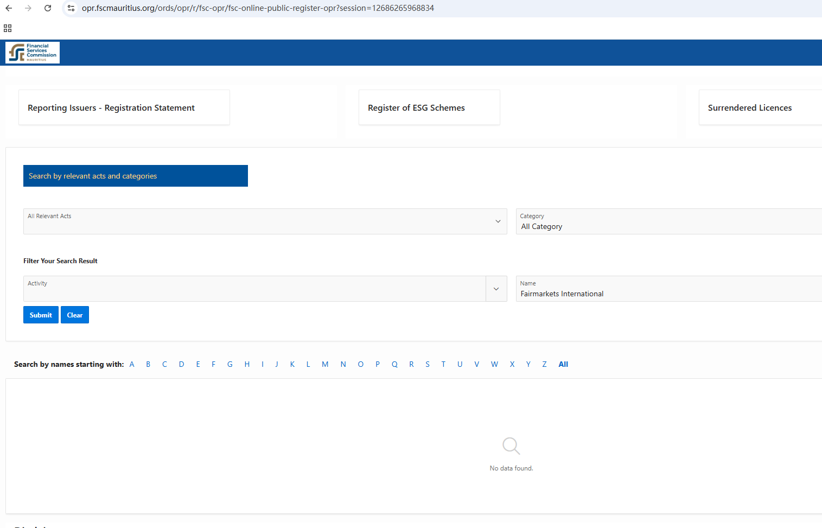Viewport: 822px width, 528px height.
Task: Filter names starting with Q
Action: [394, 364]
